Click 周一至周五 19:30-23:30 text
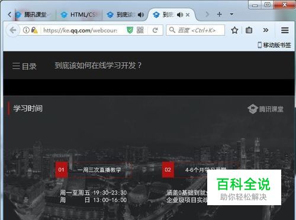 (x=94, y=193)
